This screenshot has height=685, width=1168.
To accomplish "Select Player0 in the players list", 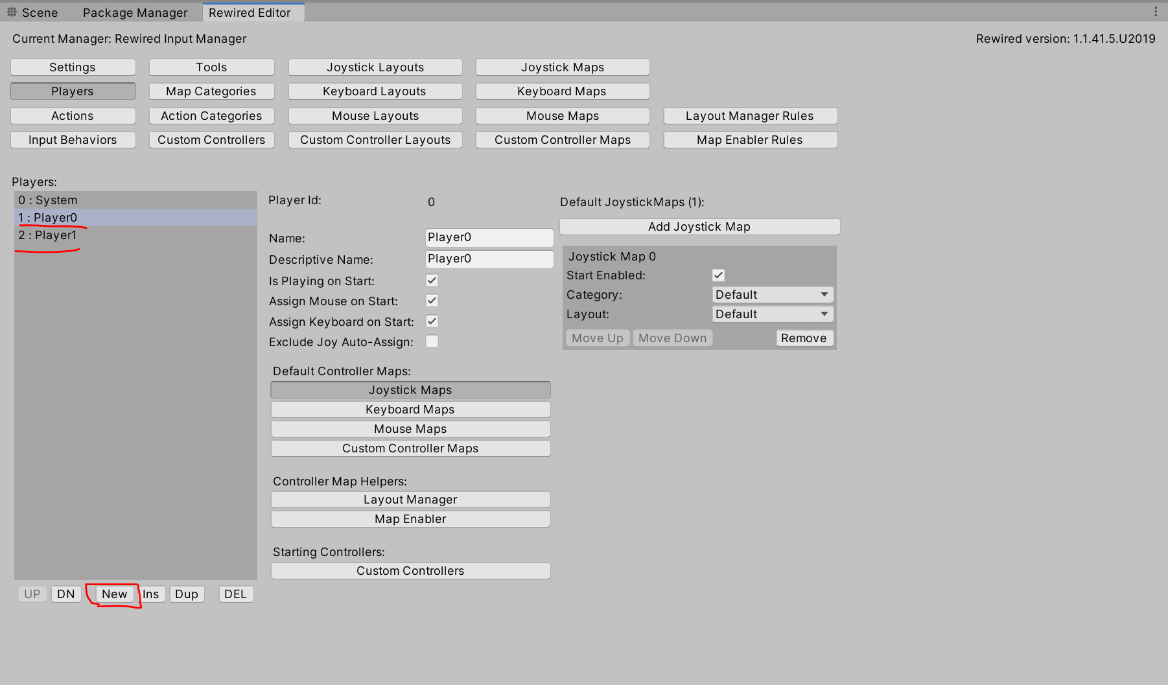I will [x=135, y=218].
